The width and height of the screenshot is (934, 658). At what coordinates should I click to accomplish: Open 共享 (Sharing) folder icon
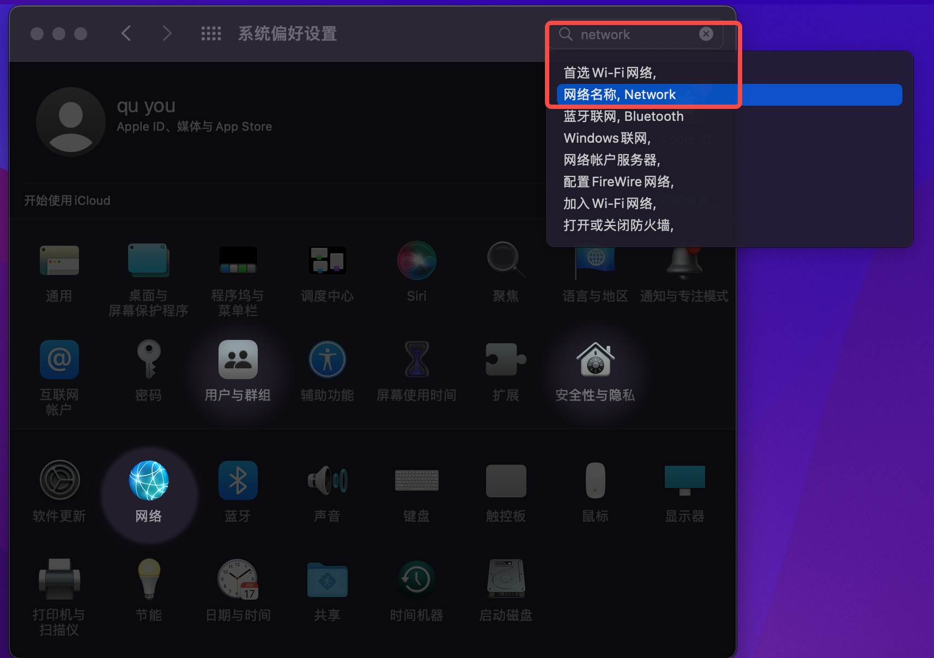(x=327, y=580)
